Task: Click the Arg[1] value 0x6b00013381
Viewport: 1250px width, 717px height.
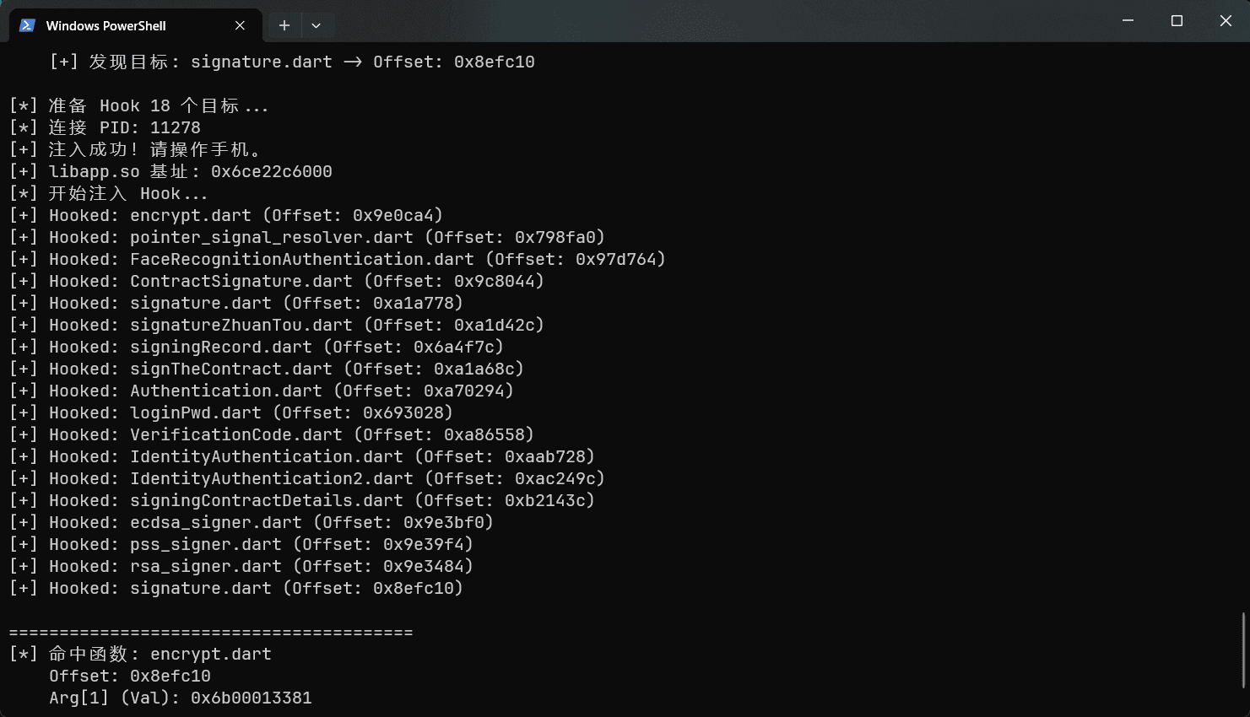Action: (x=251, y=698)
